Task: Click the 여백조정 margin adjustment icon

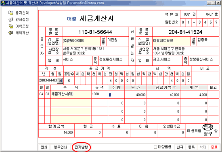Action: pyautogui.click(x=11, y=26)
